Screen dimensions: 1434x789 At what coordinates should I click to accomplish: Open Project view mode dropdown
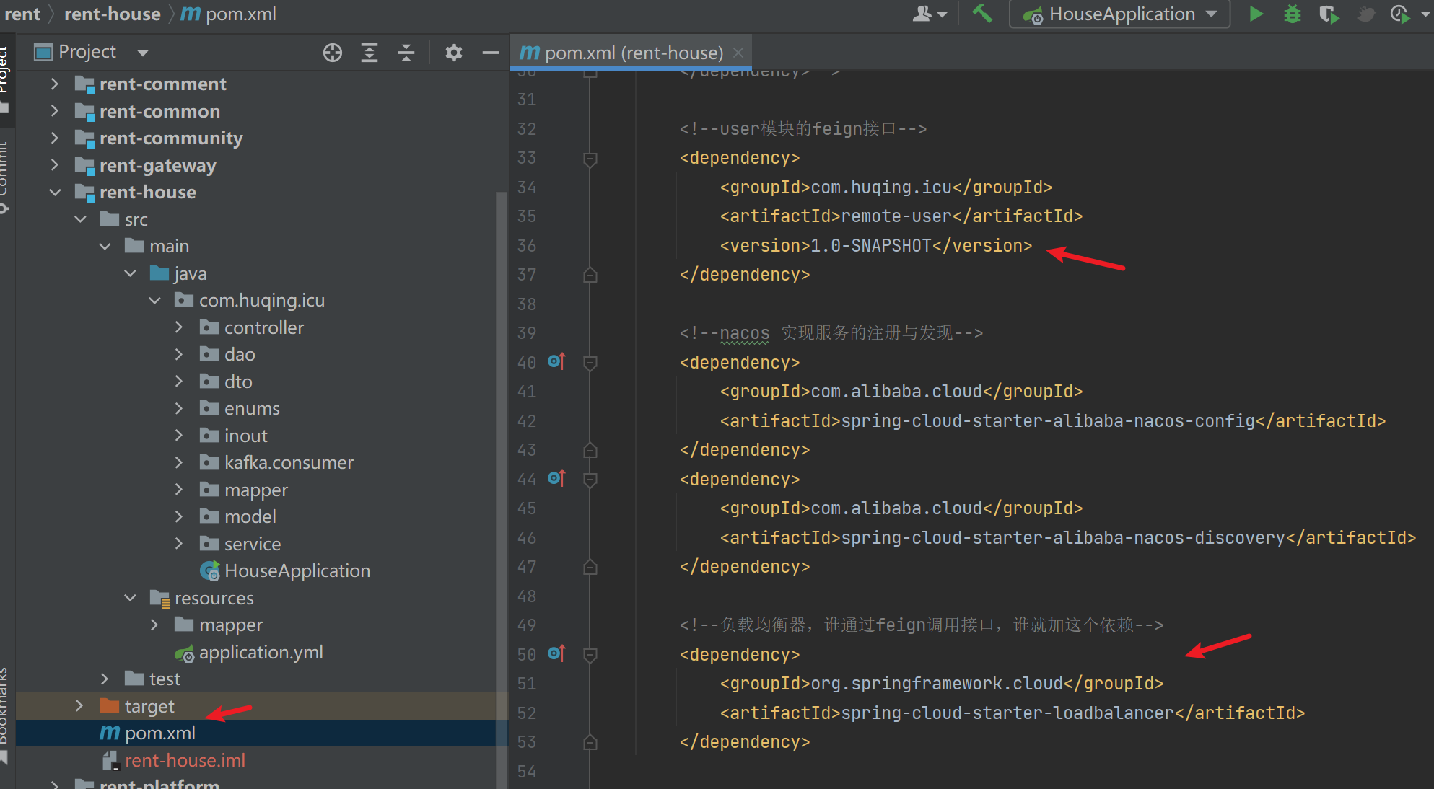pos(142,53)
